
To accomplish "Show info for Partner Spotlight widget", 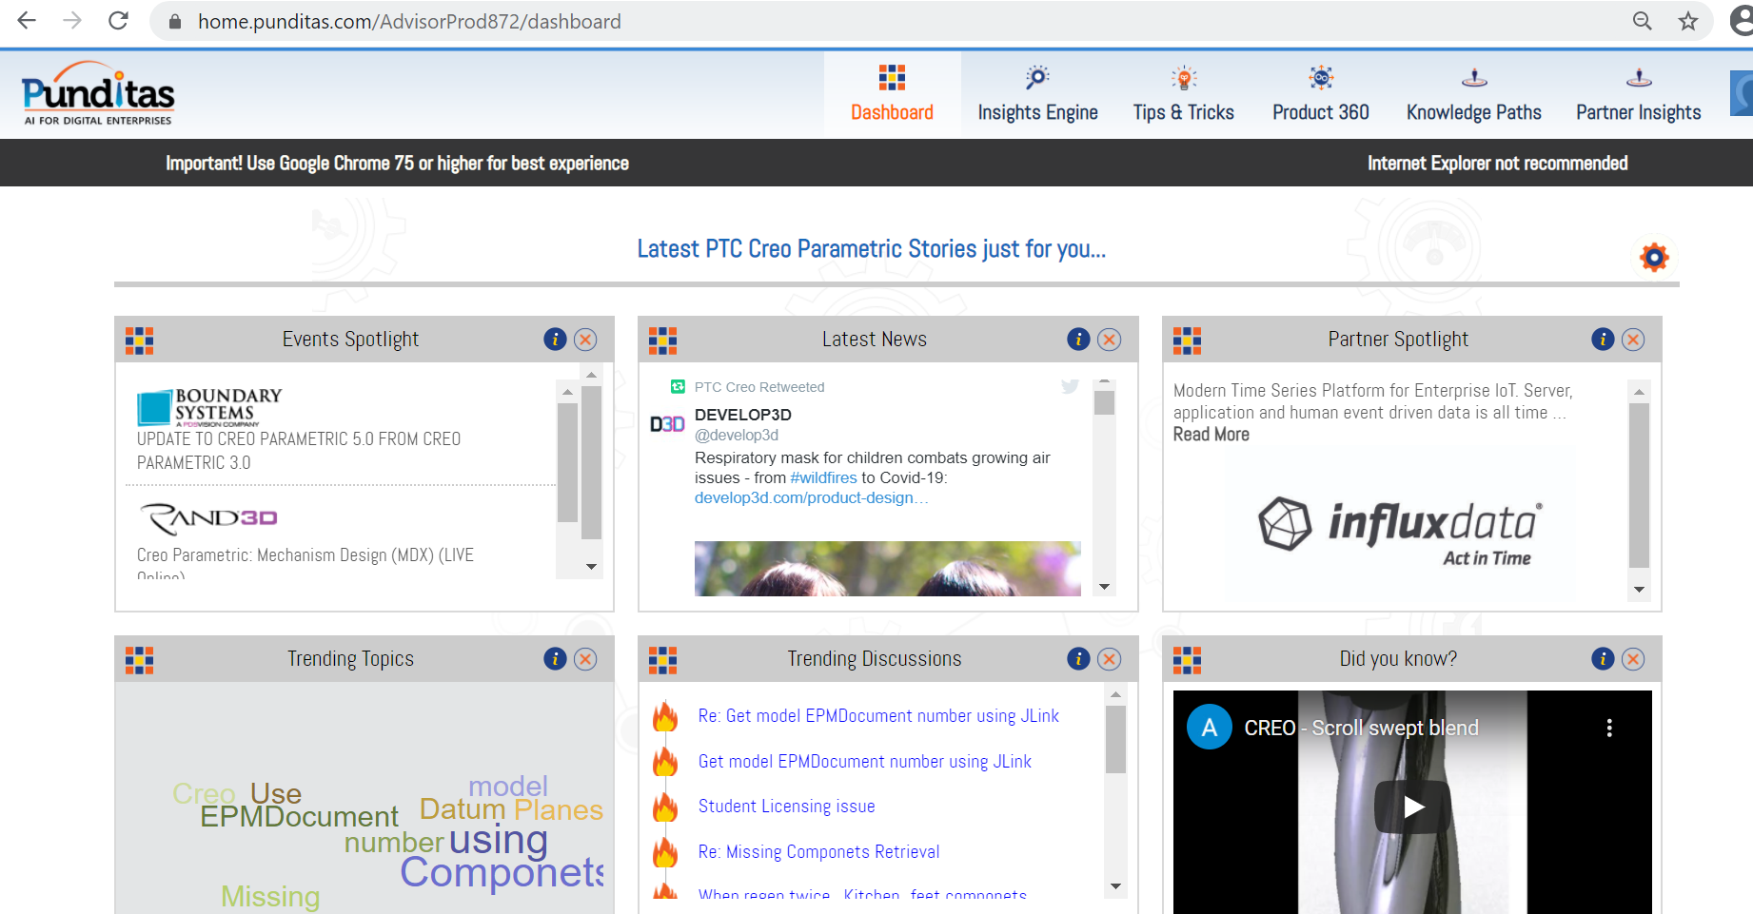I will click(1603, 340).
